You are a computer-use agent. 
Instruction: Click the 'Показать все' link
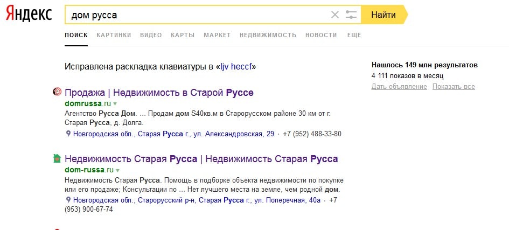[x=454, y=87]
